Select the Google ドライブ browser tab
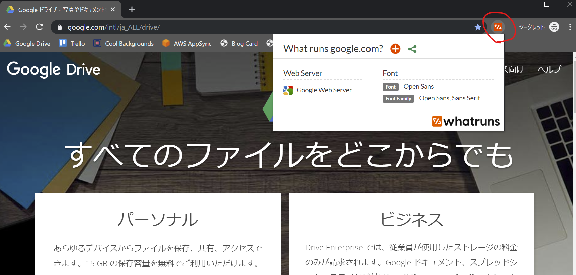Viewport: 576px width, 275px height. [60, 10]
